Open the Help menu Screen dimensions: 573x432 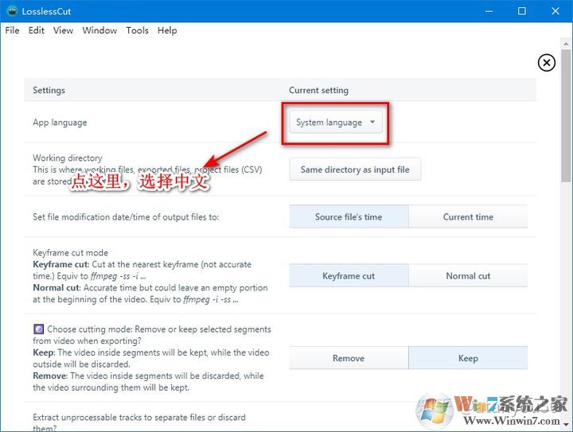point(167,30)
